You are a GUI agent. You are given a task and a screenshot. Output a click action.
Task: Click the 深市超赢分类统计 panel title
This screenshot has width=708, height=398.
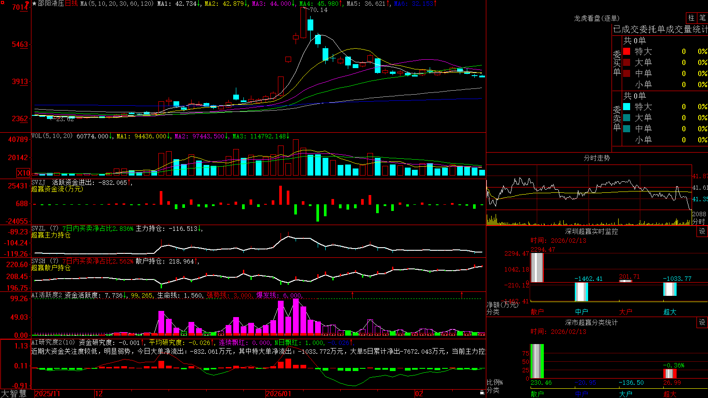(592, 322)
